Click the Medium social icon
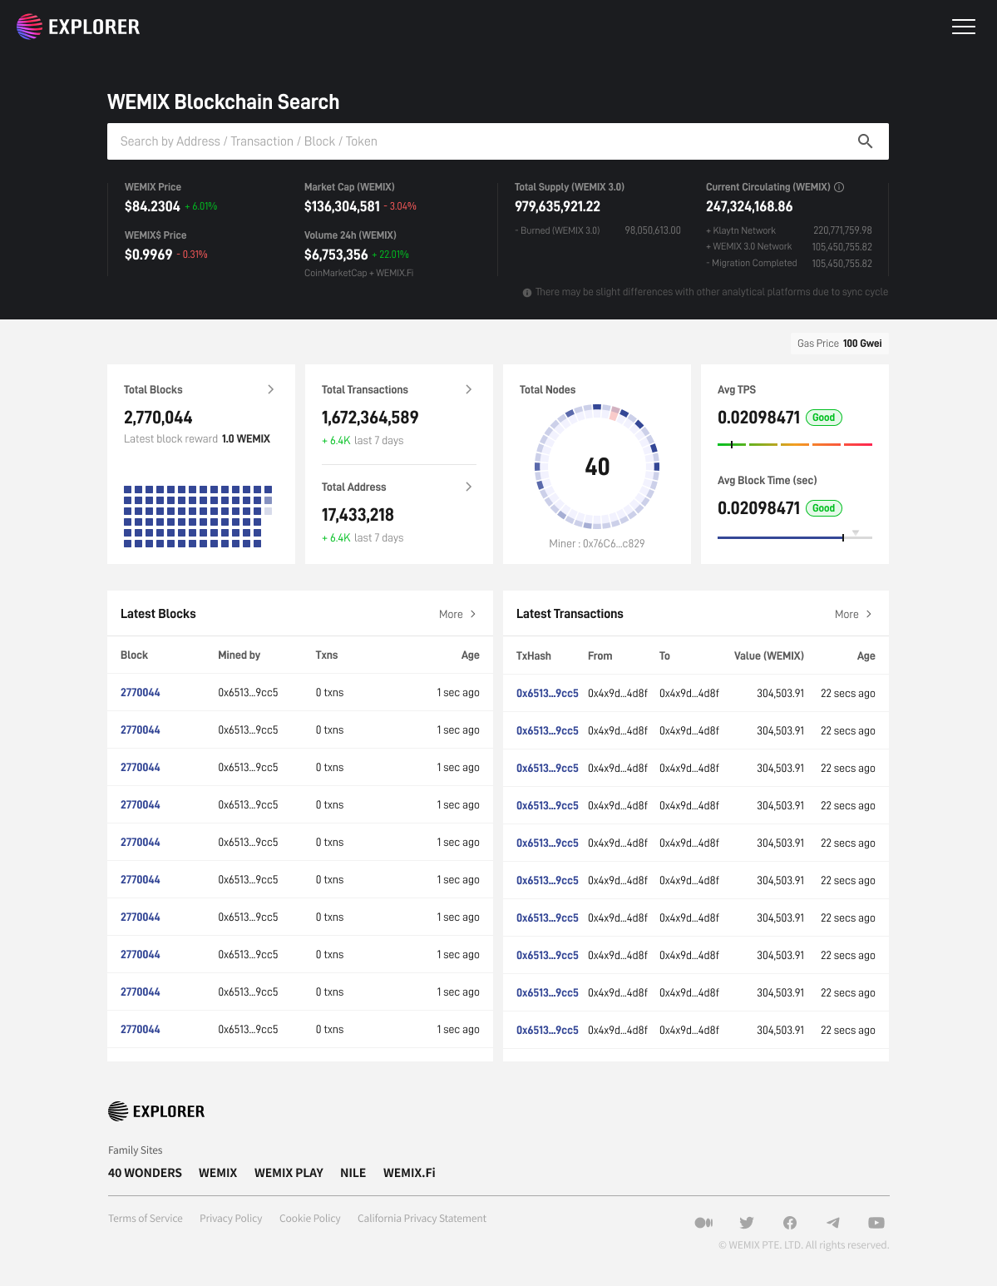Viewport: 997px width, 1286px height. pos(703,1223)
